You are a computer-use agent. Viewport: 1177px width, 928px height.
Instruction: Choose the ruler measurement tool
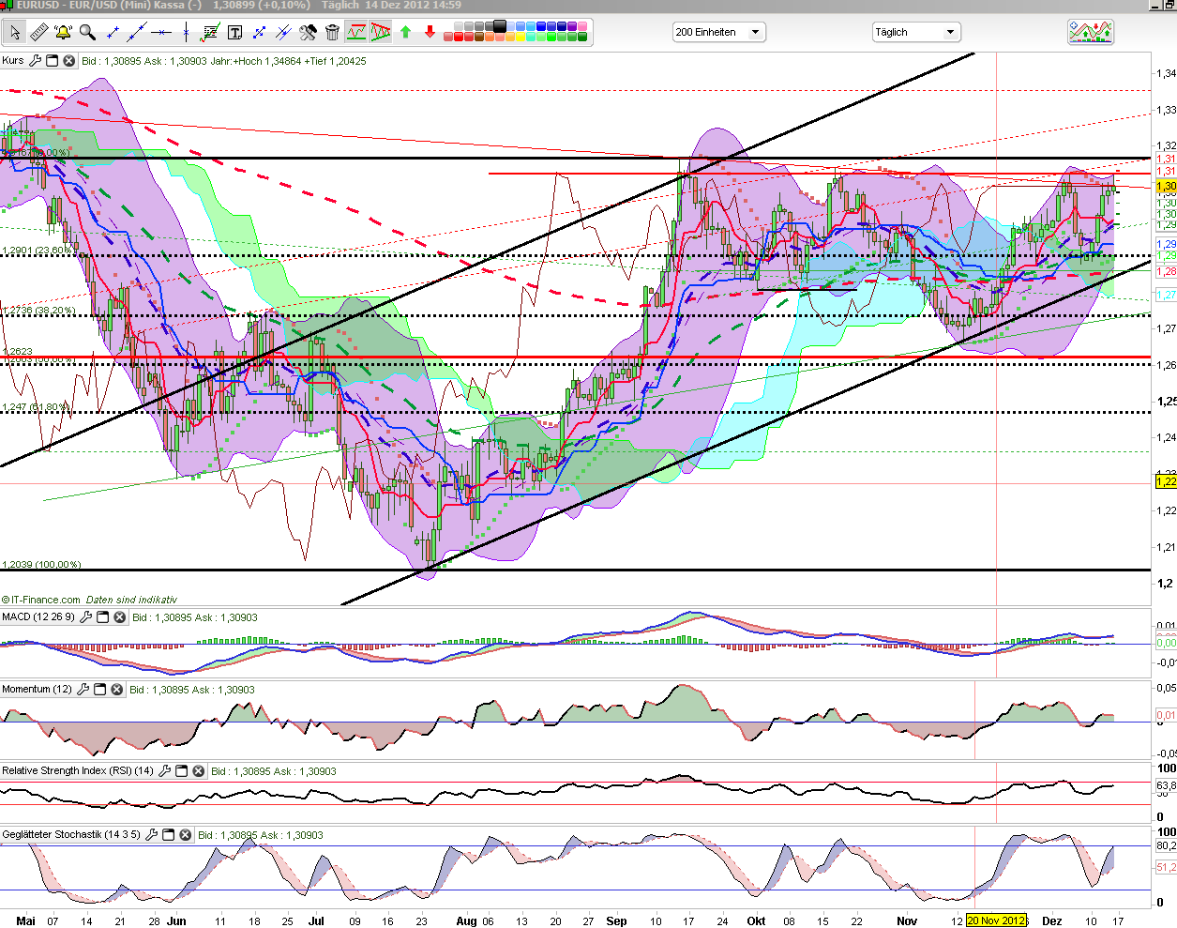click(x=39, y=33)
